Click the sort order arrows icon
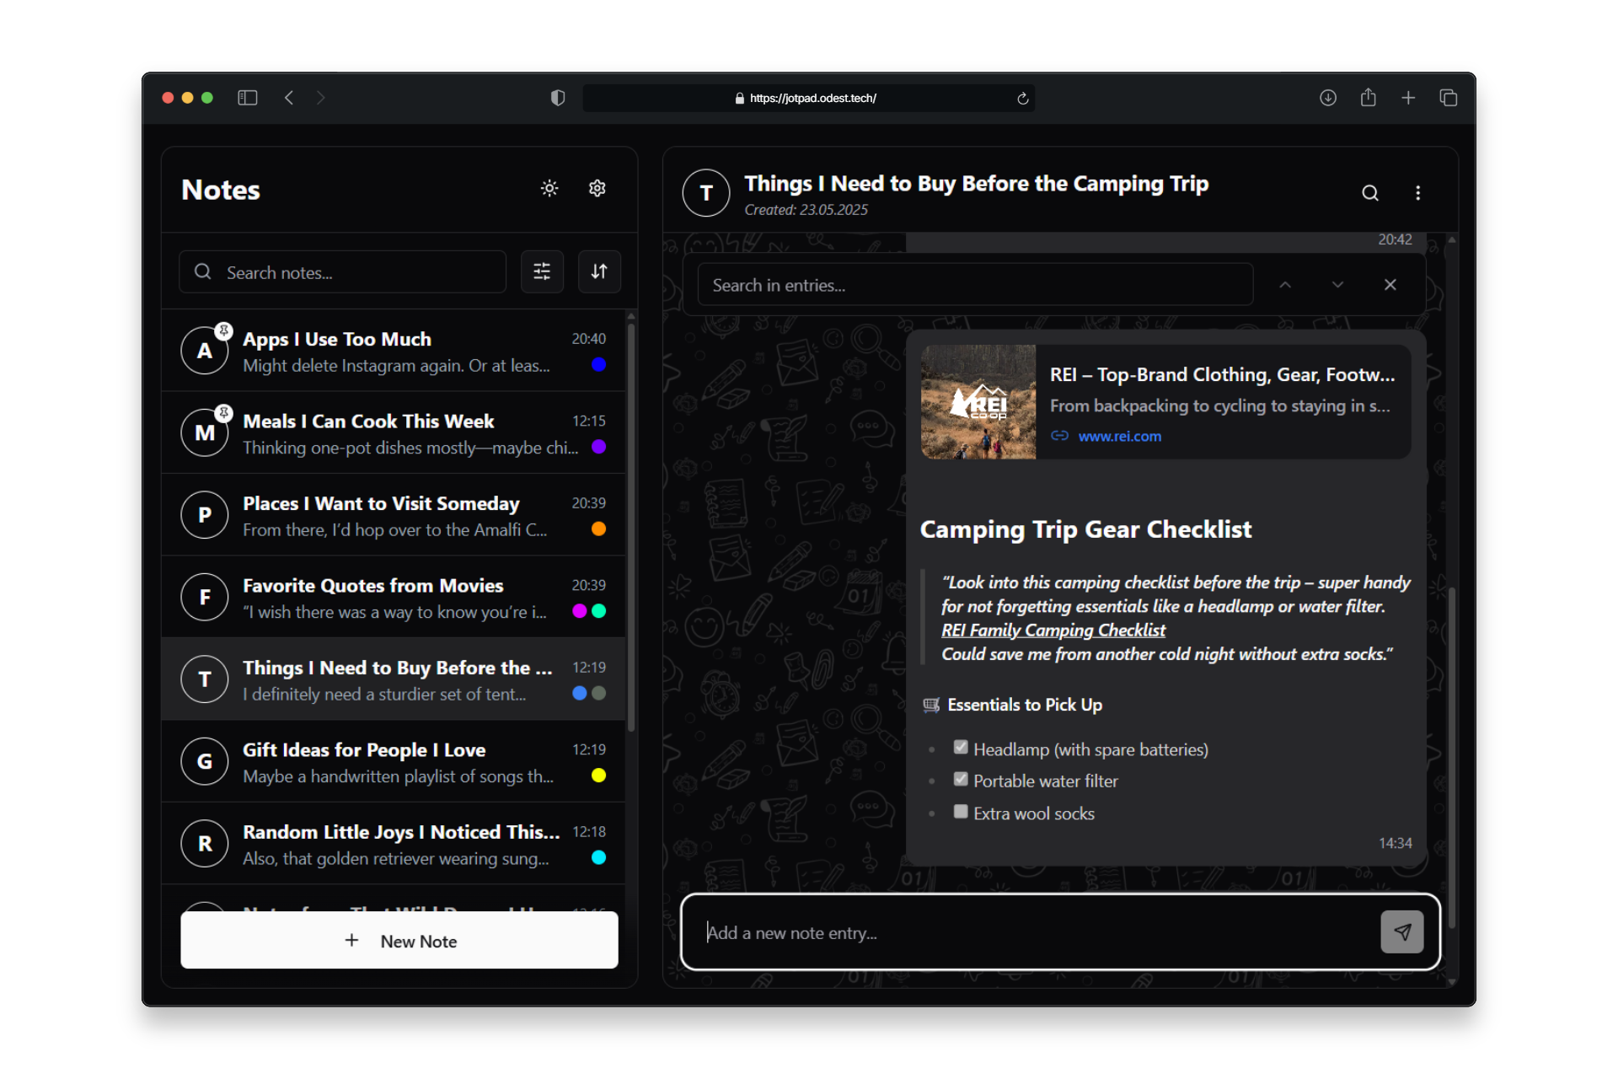 [x=599, y=271]
